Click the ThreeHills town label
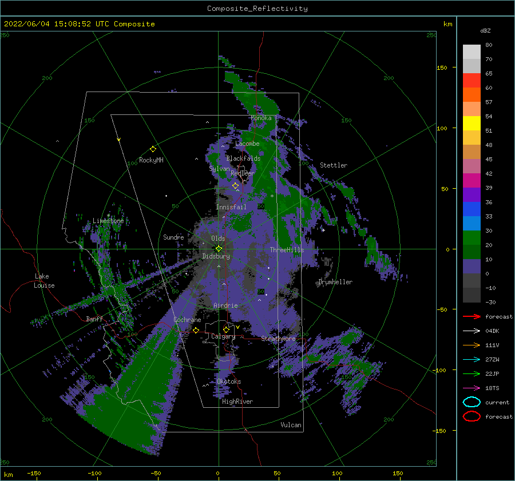This screenshot has height=481, width=515. (x=287, y=250)
